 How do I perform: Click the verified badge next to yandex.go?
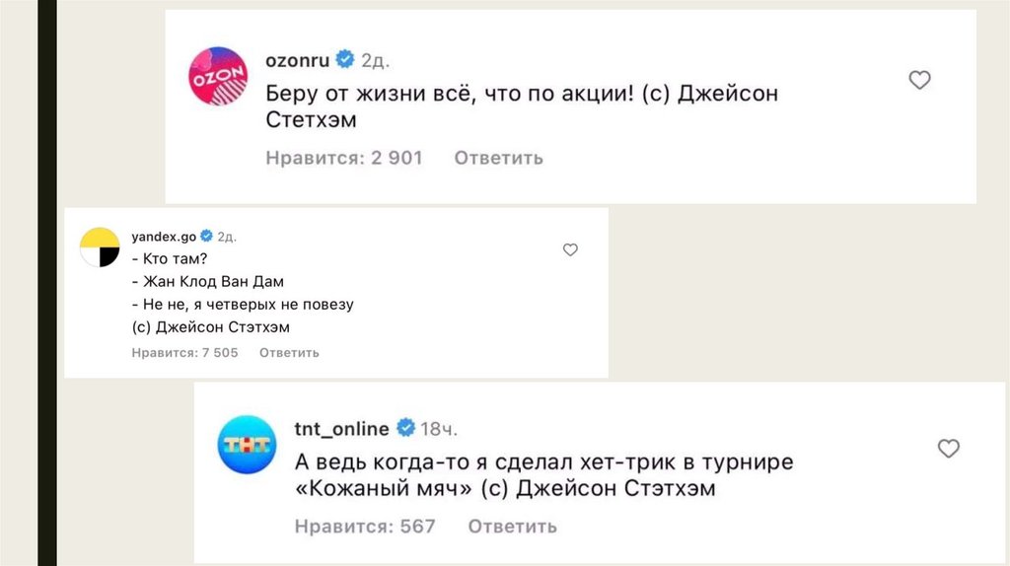[x=207, y=237]
